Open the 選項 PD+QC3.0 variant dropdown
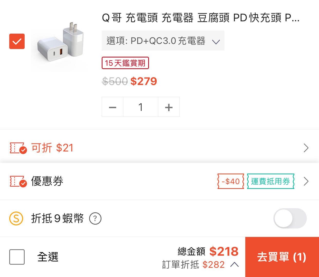The image size is (319, 277). point(163,41)
